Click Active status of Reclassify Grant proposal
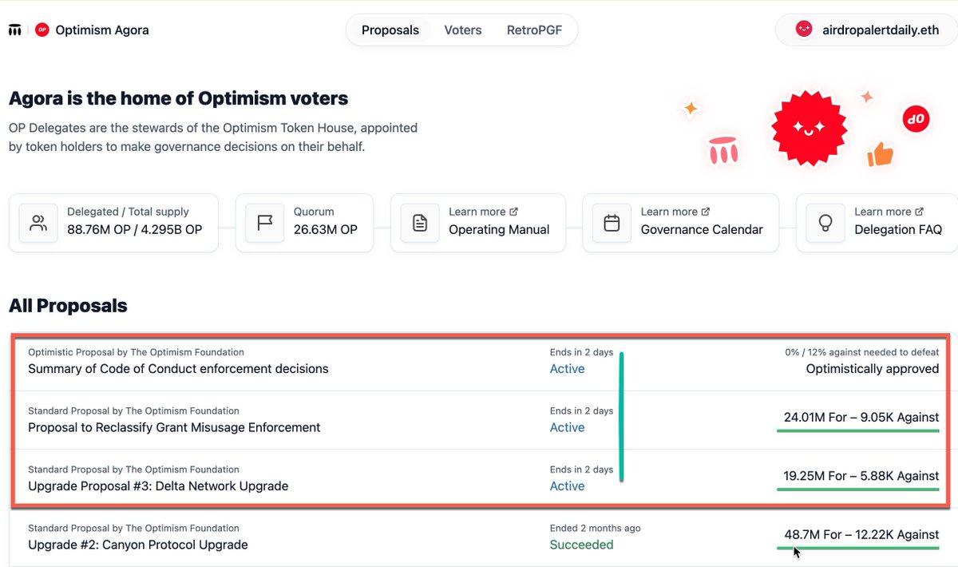The width and height of the screenshot is (958, 567). (567, 427)
